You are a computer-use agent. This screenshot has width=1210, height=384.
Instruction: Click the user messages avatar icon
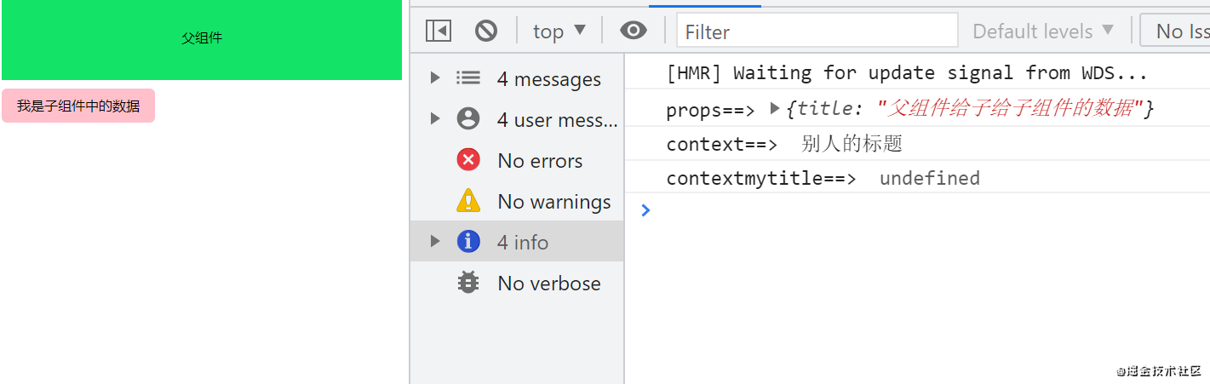(468, 119)
